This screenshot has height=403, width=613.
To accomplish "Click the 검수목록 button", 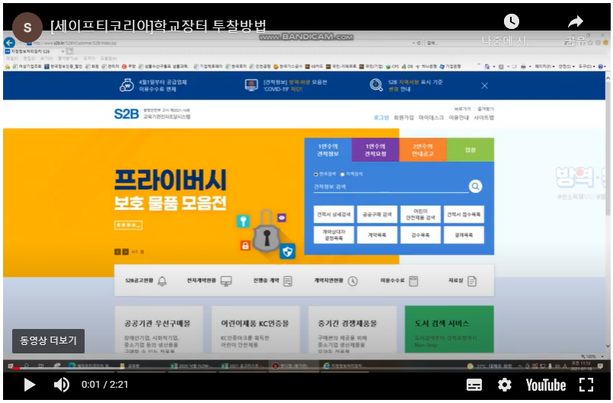I will point(420,235).
